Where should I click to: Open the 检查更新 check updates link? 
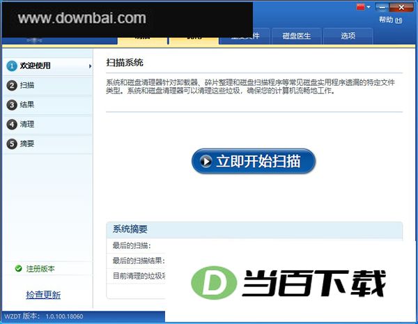(x=43, y=295)
